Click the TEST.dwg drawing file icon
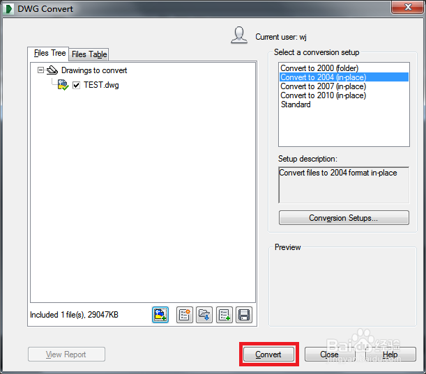The image size is (426, 374). tap(63, 85)
